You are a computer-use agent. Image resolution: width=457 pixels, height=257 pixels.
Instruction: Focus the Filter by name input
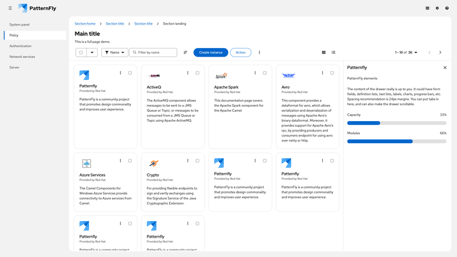[x=153, y=53]
